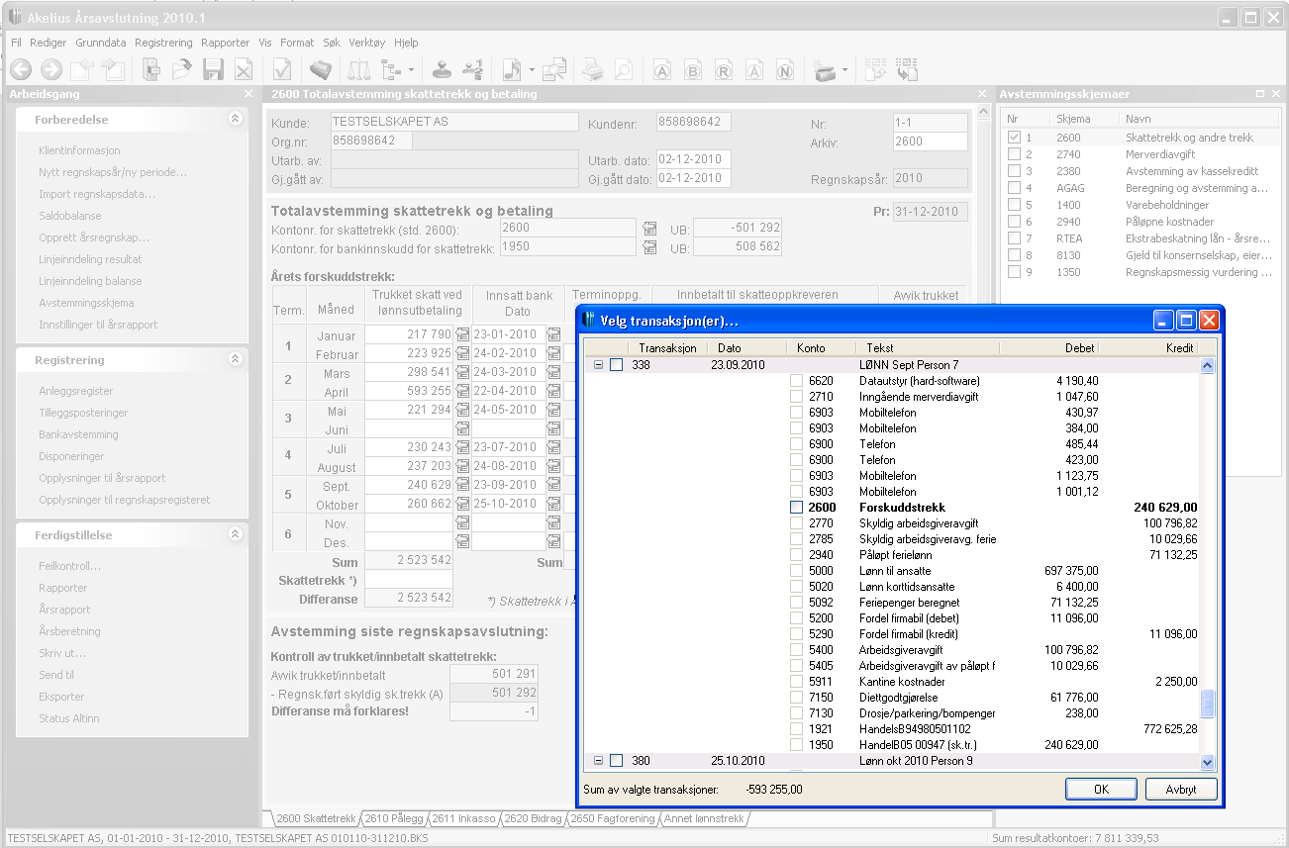Collapse the Registrering section
Image resolution: width=1289 pixels, height=848 pixels.
pyautogui.click(x=235, y=359)
